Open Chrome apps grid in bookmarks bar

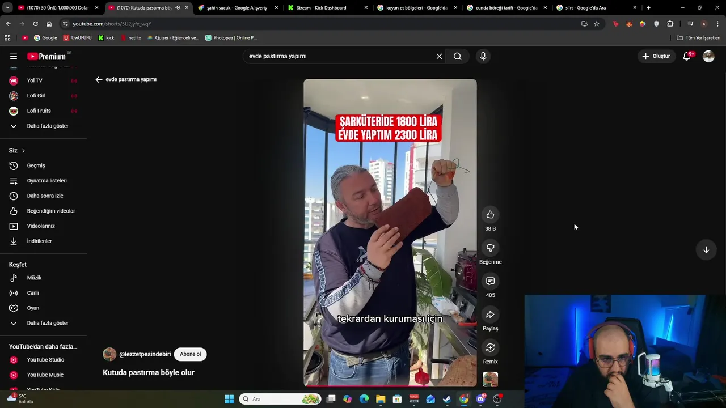click(7, 38)
